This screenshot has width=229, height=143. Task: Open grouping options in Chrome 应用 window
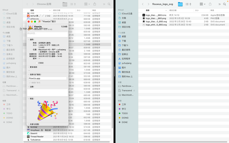[x=87, y=4]
